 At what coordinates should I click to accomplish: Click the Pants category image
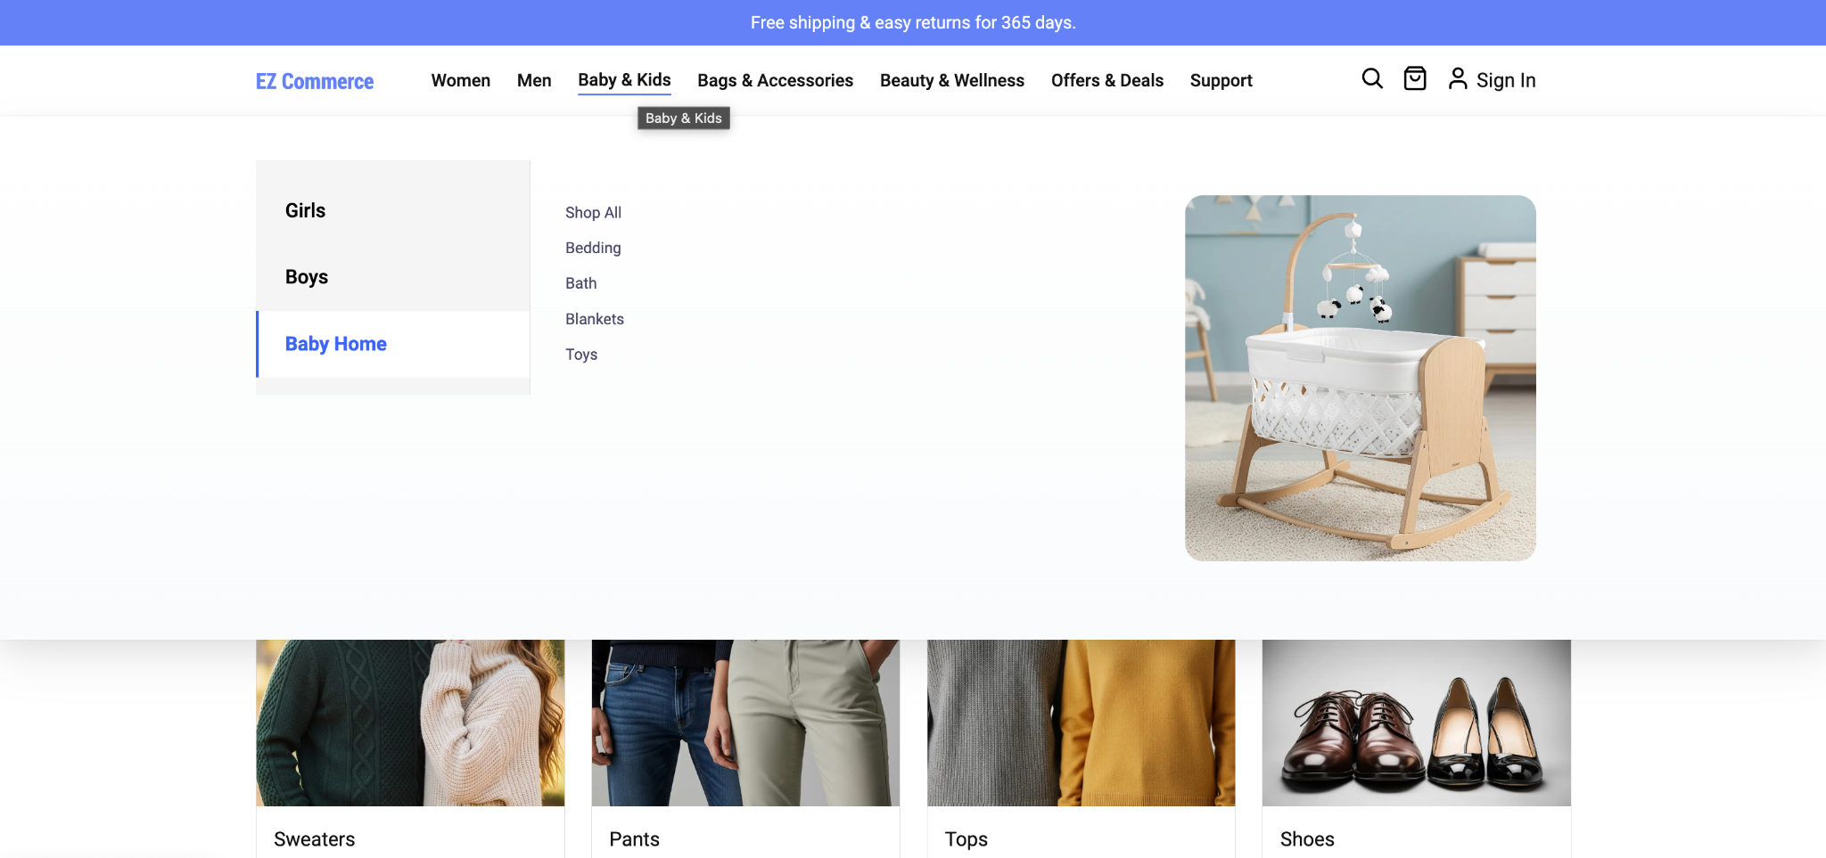pos(745,722)
